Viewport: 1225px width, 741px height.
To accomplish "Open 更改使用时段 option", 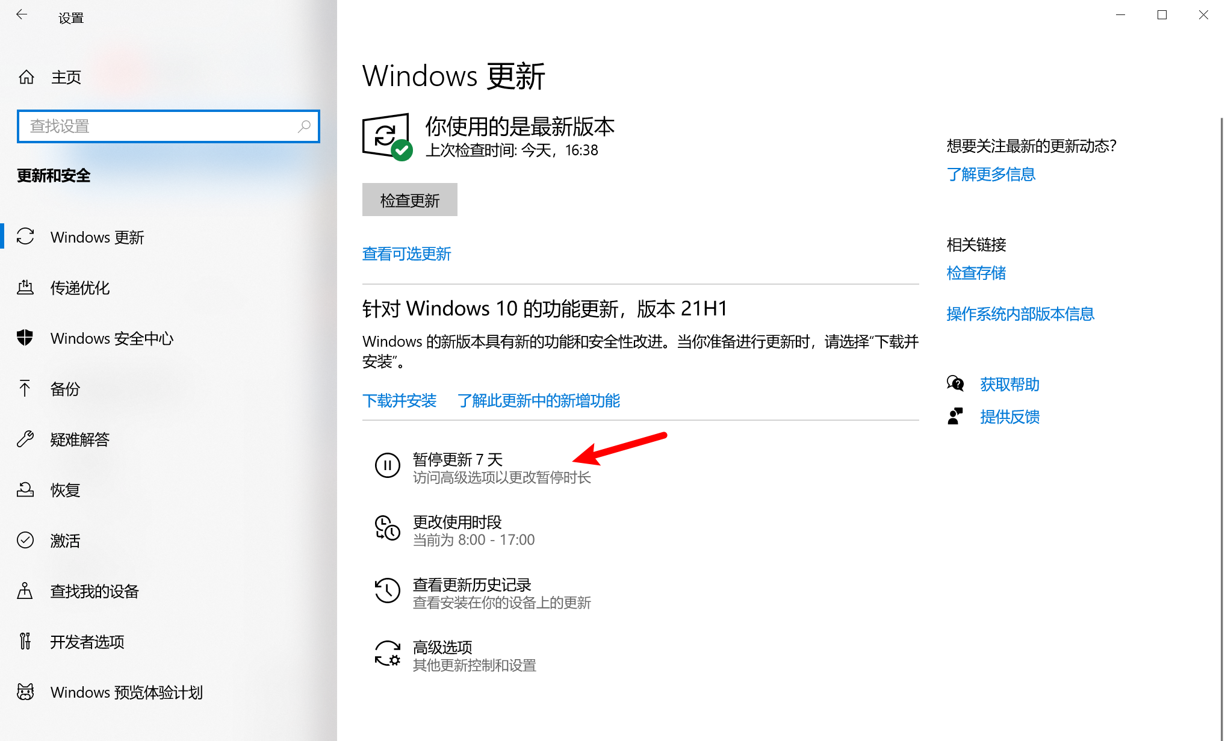I will point(455,530).
